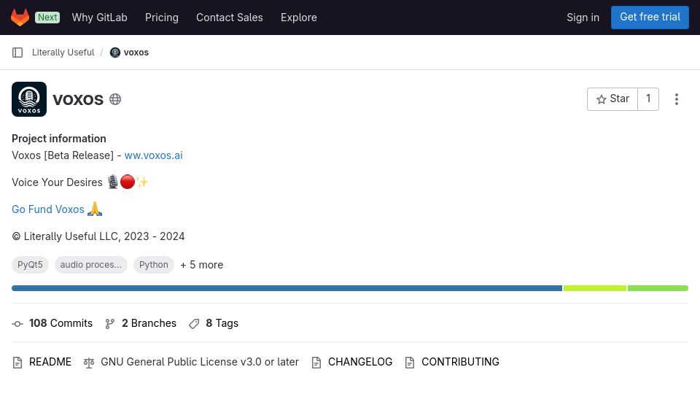Click the voxos breadcrumb avatar icon
This screenshot has width=700, height=394.
click(x=115, y=53)
